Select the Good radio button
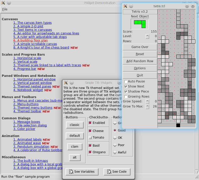The height and width of the screenshot is (180, 199). coord(115,130)
